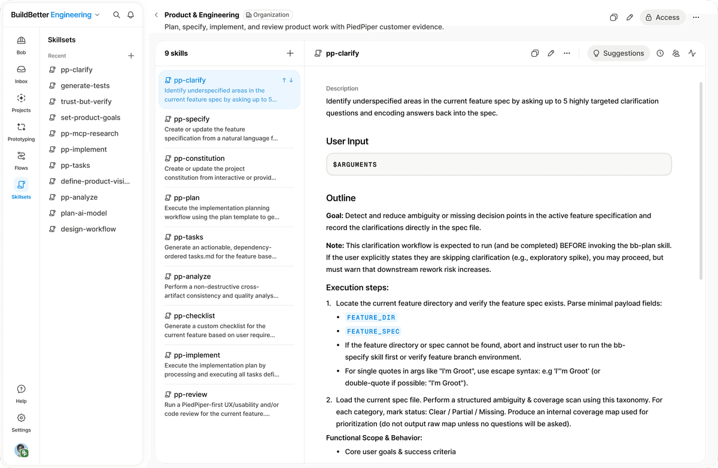The image size is (718, 468).
Task: Click the $ARGUMENTS input box
Action: (499, 164)
